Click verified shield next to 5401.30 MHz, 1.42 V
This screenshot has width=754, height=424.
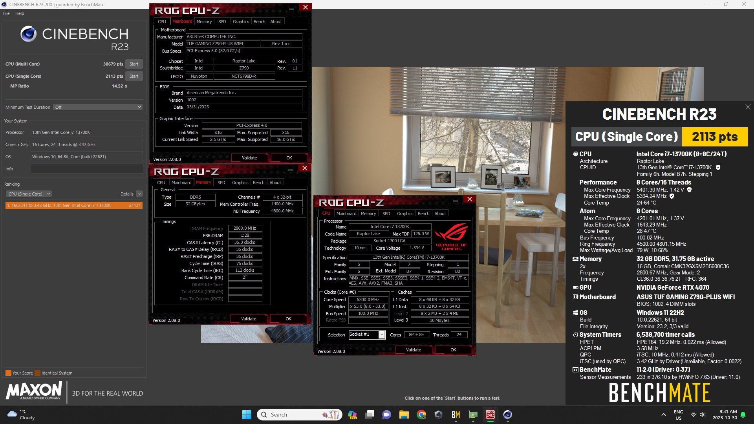click(x=689, y=190)
